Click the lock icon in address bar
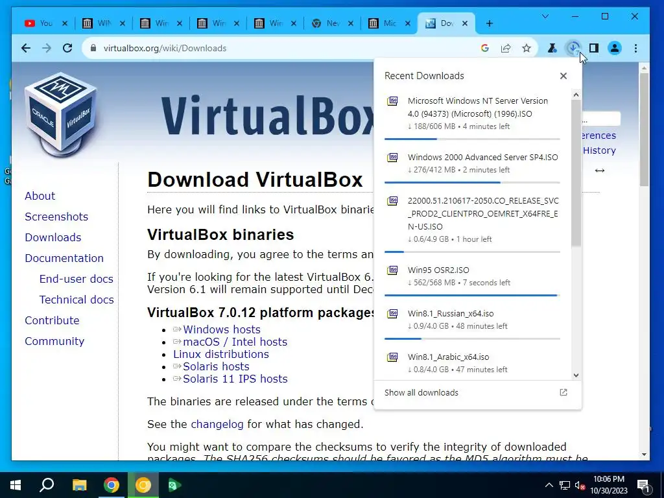The image size is (664, 498). (x=93, y=48)
